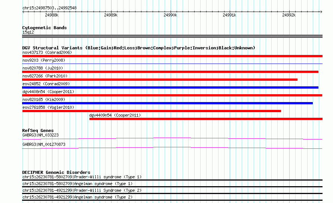Click the 15q12 band label
Image resolution: width=333 pixels, height=203 pixels.
pyautogui.click(x=28, y=32)
